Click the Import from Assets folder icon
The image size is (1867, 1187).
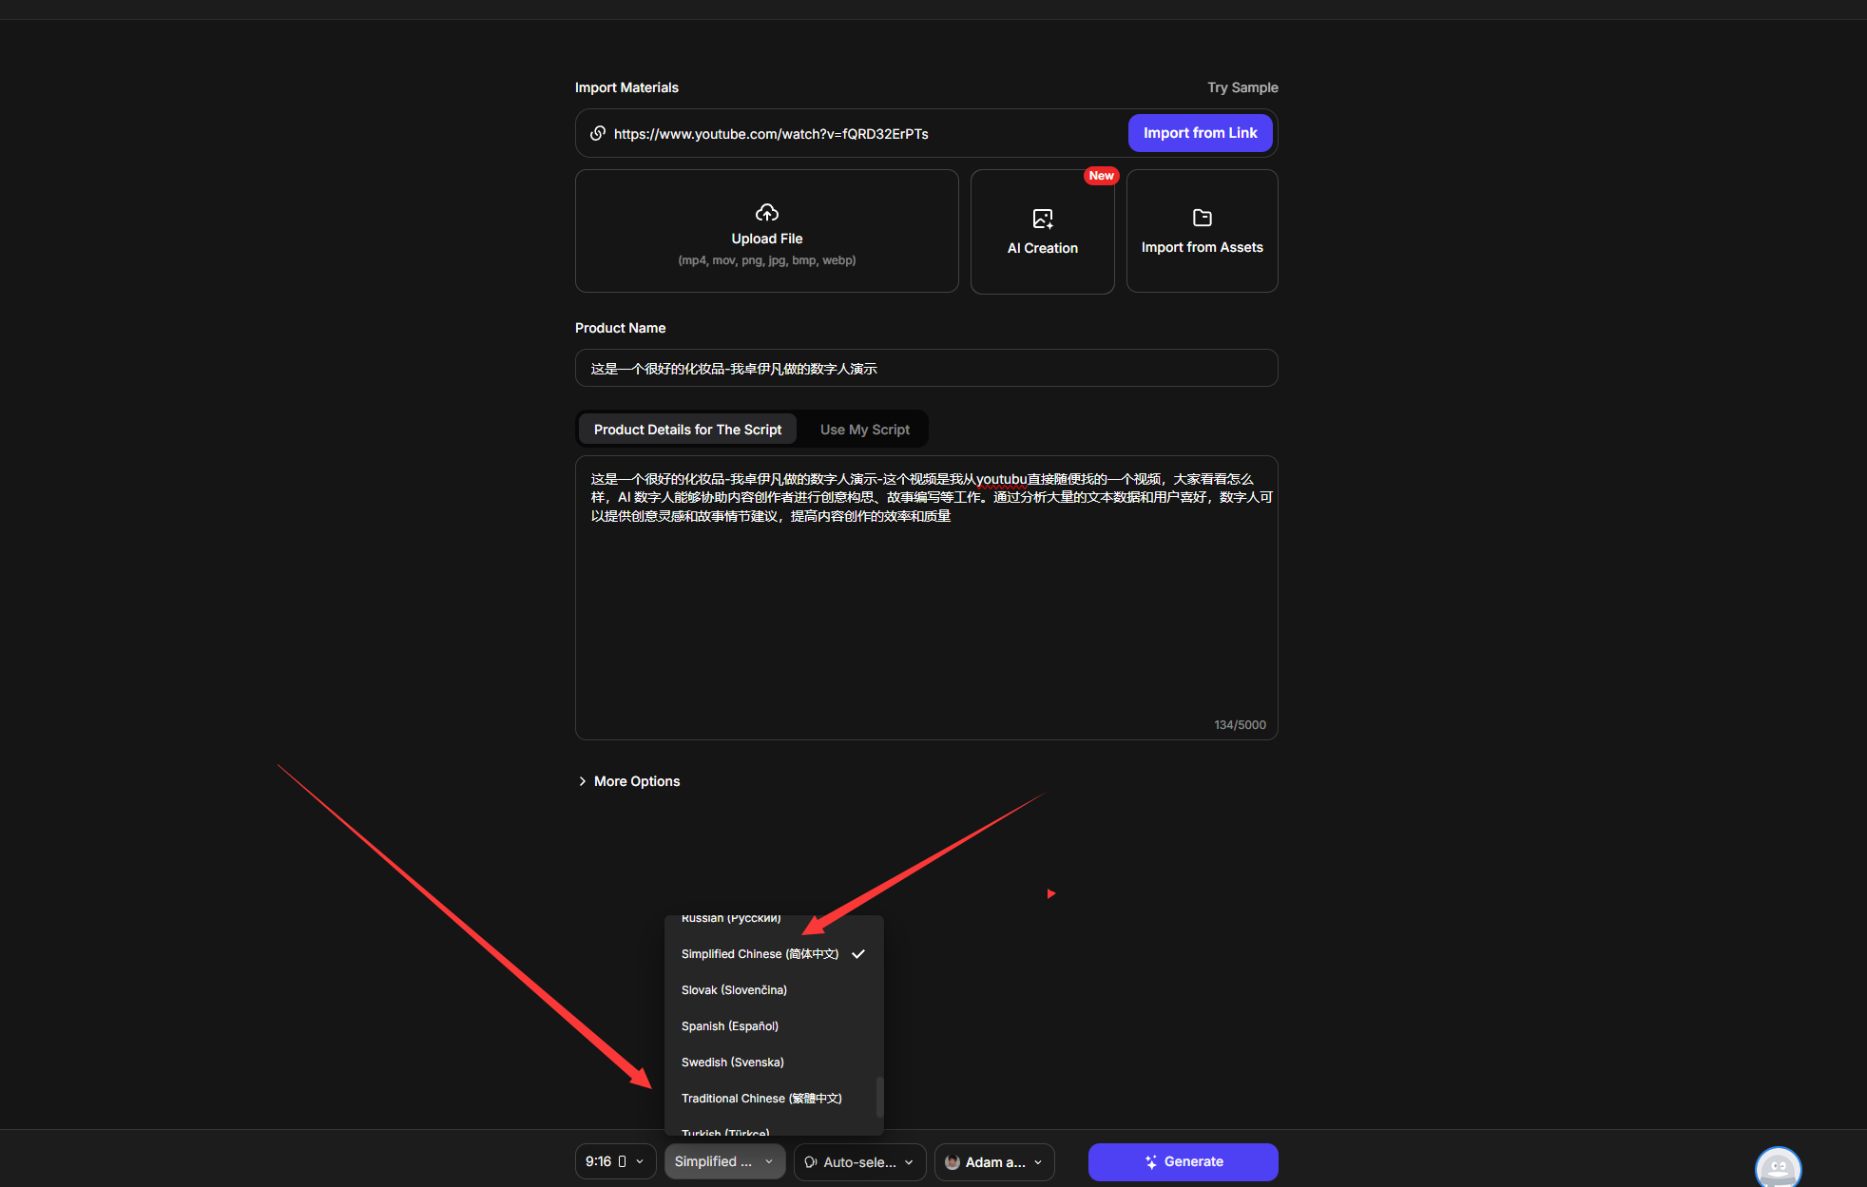pos(1202,218)
